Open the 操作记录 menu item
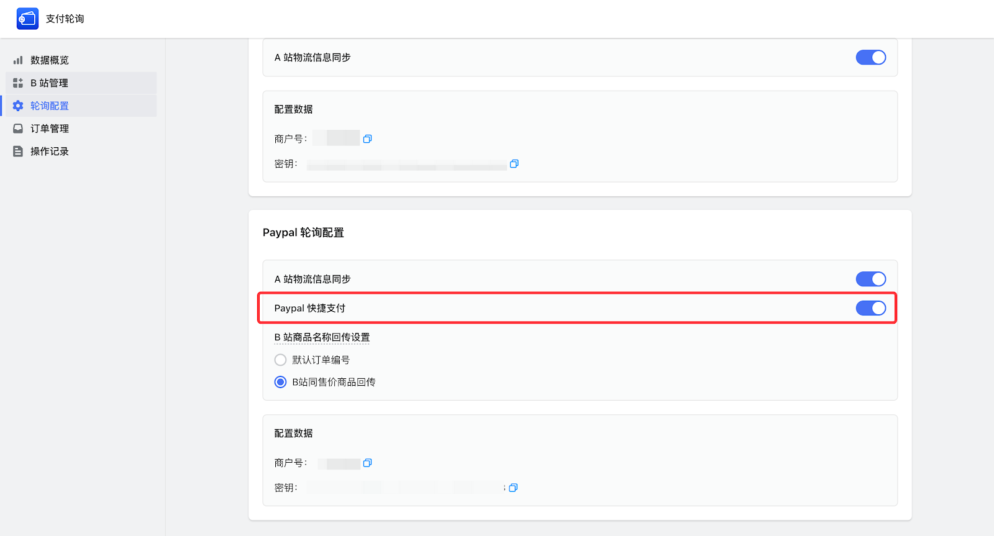The image size is (994, 536). pyautogui.click(x=50, y=152)
